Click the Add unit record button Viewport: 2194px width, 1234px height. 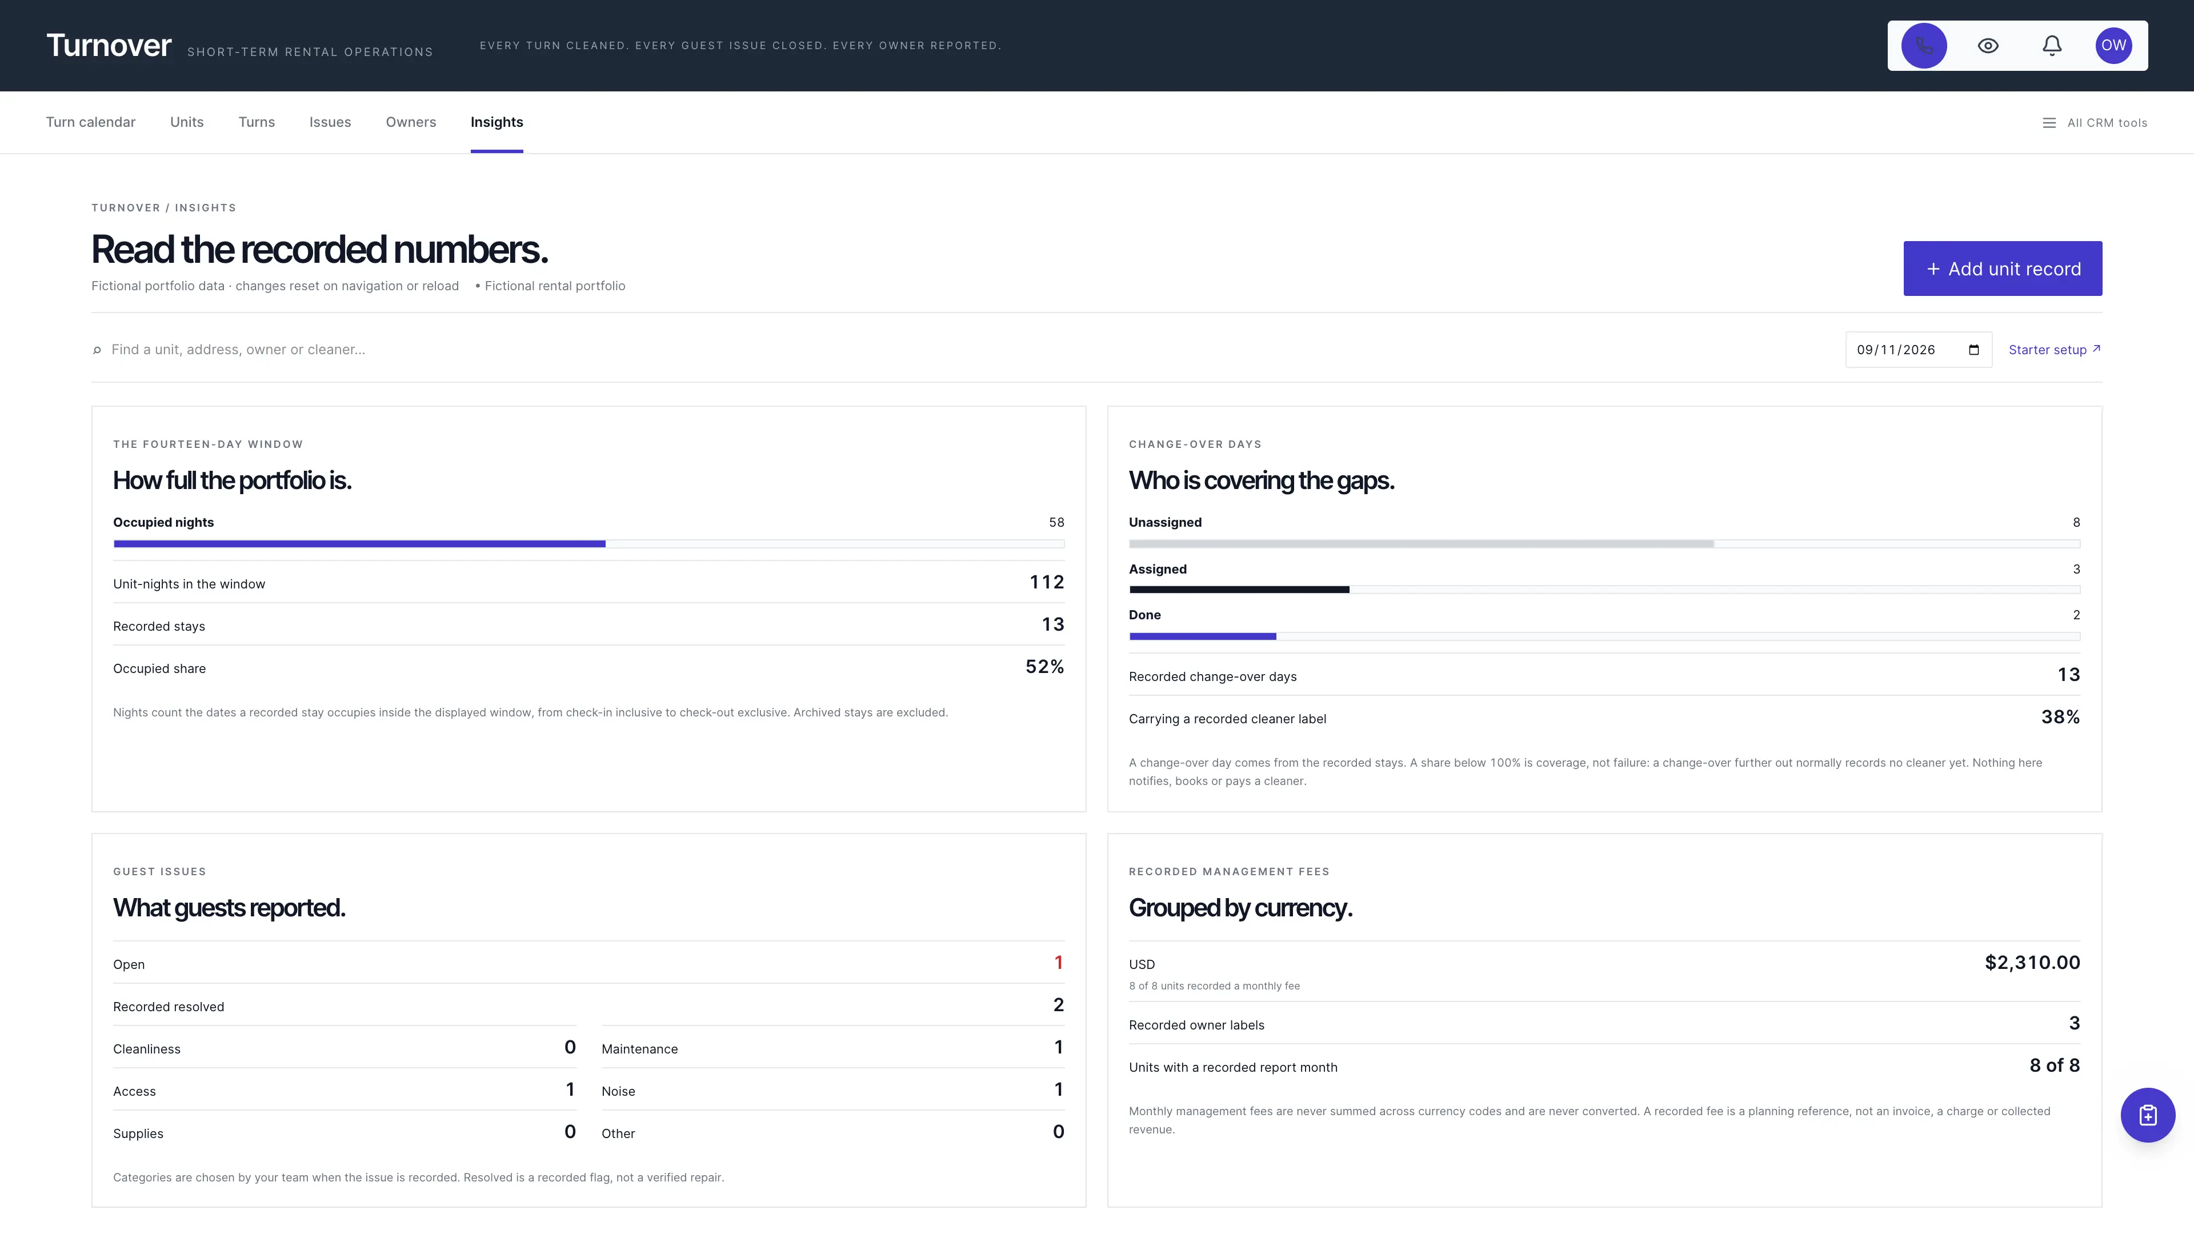(2003, 269)
